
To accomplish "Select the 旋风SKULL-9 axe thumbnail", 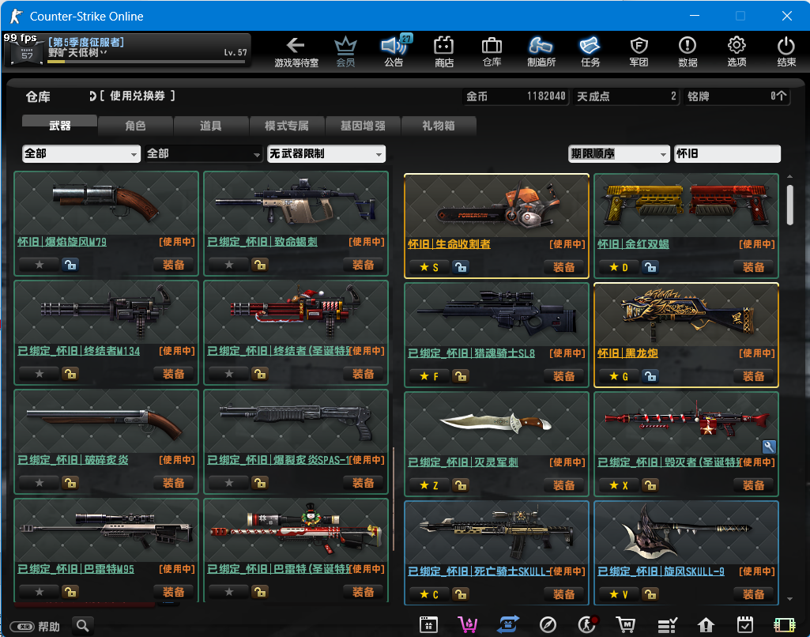I will [x=686, y=532].
